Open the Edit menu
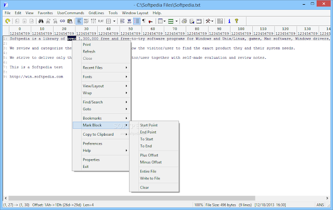The image size is (333, 210). click(18, 13)
